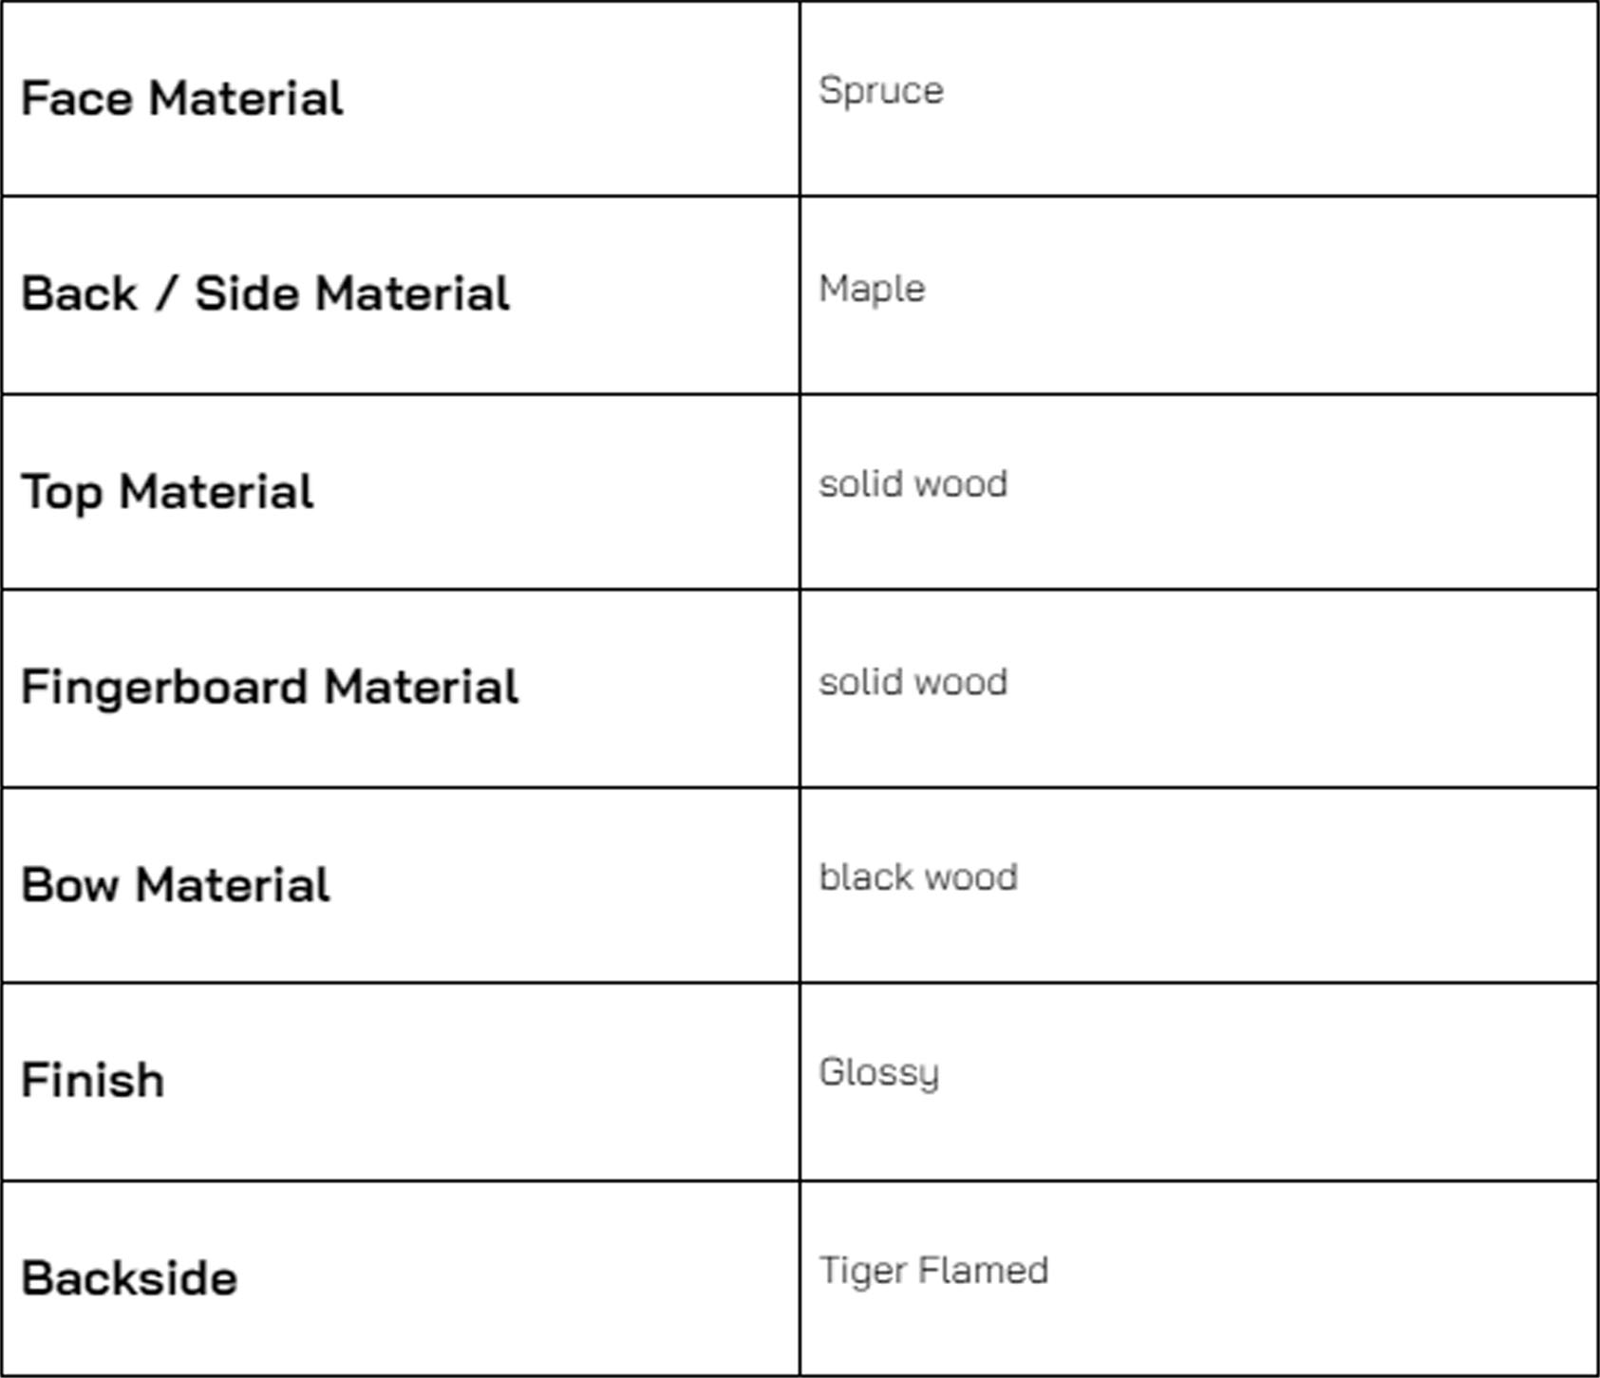
Task: Select the Spruce value text
Action: pos(881,91)
